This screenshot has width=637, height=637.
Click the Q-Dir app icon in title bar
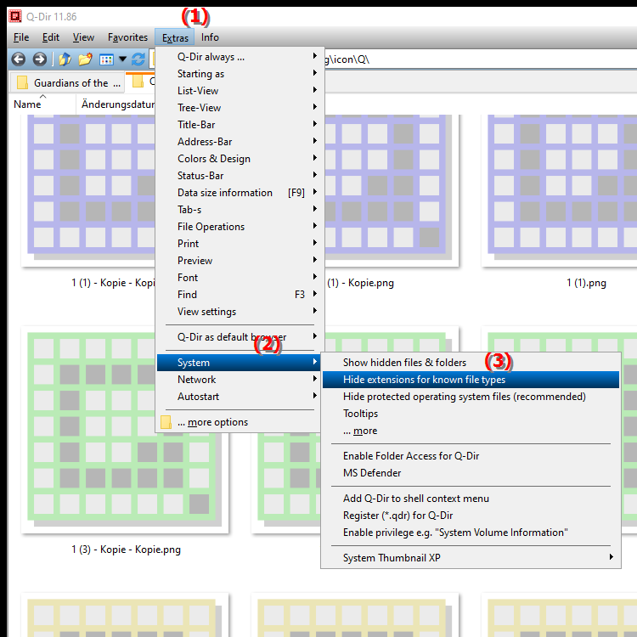(x=15, y=16)
